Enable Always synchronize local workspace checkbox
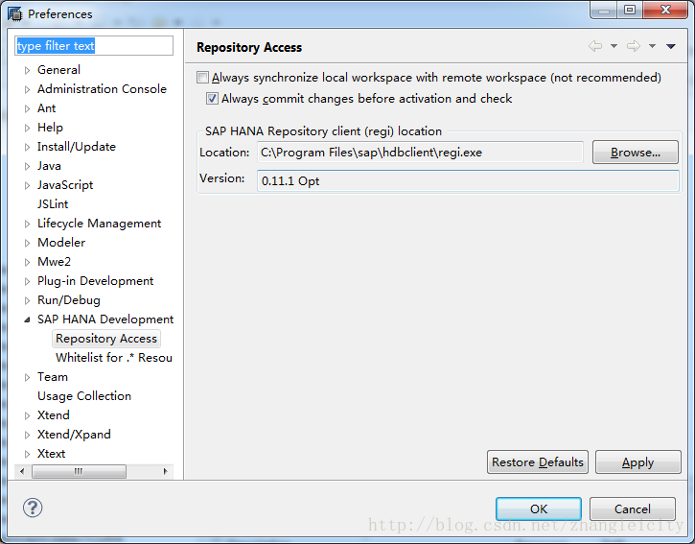 point(202,78)
